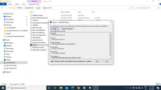This screenshot has width=161, height=90.
Task: Select 'quasar' folder in breadcrumb
Action: point(38,8)
